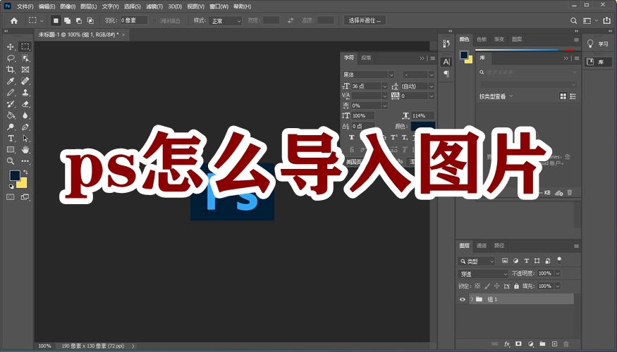Viewport: 617px width, 352px height.
Task: Select the Hand tool
Action: tap(25, 150)
